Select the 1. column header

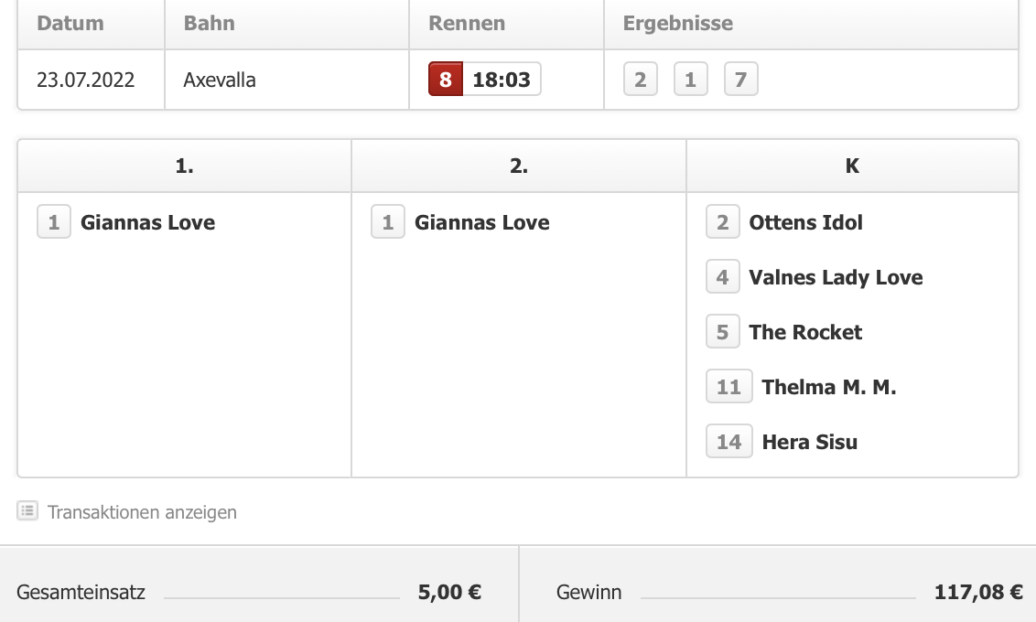184,166
